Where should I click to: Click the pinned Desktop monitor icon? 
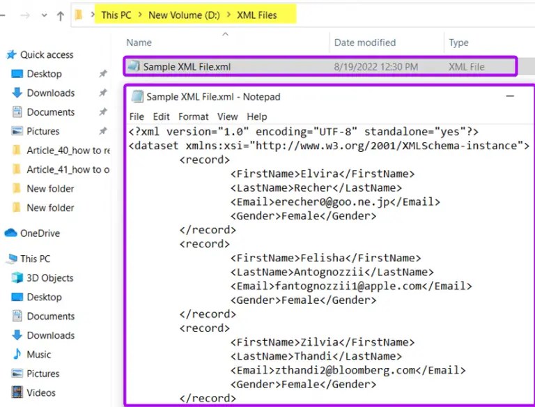(x=17, y=74)
